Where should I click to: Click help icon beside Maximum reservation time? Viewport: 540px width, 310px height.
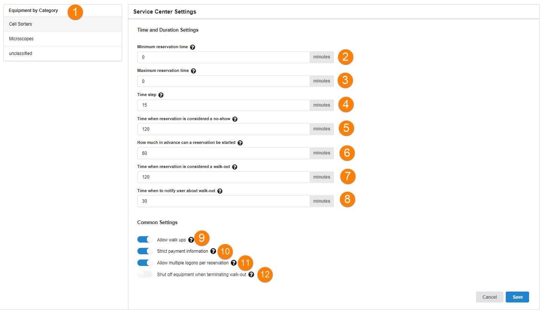(x=194, y=71)
